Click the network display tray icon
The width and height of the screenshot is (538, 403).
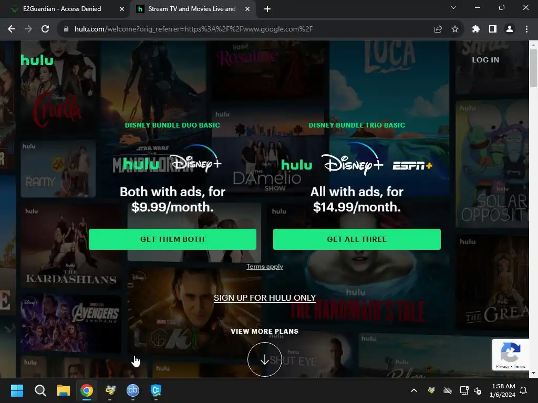coord(464,390)
